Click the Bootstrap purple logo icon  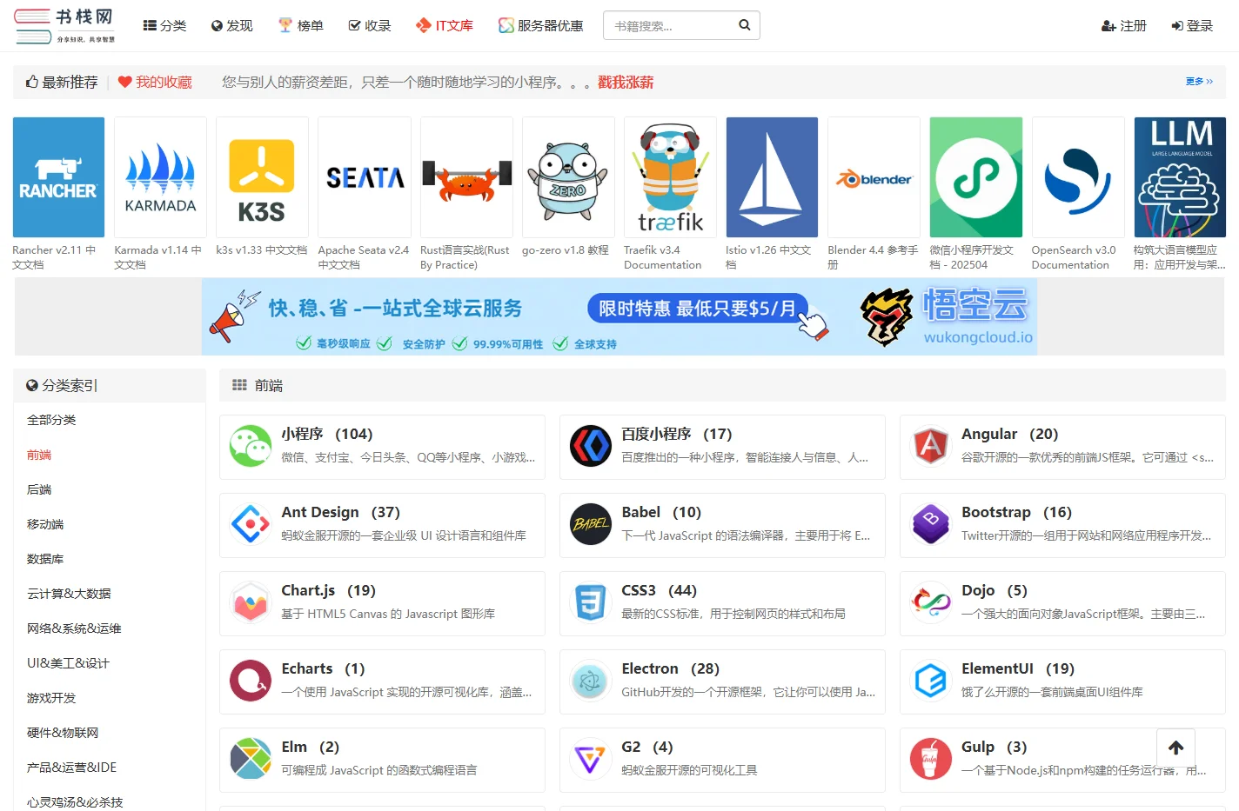tap(931, 525)
